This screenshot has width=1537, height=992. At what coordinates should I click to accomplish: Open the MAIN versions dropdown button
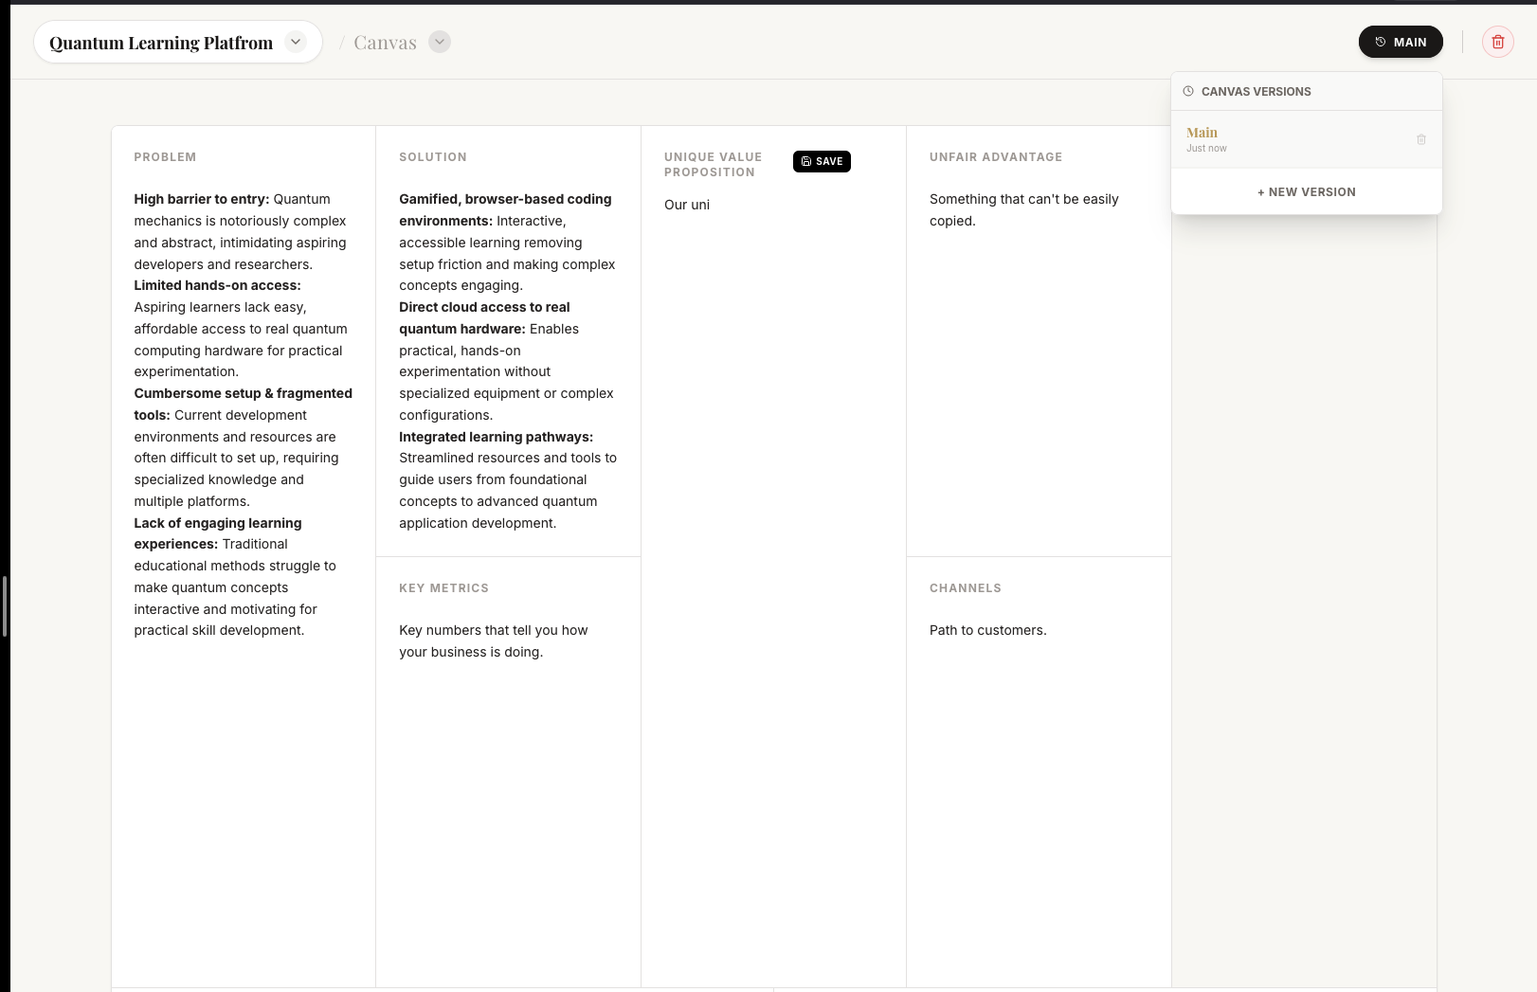[1401, 42]
